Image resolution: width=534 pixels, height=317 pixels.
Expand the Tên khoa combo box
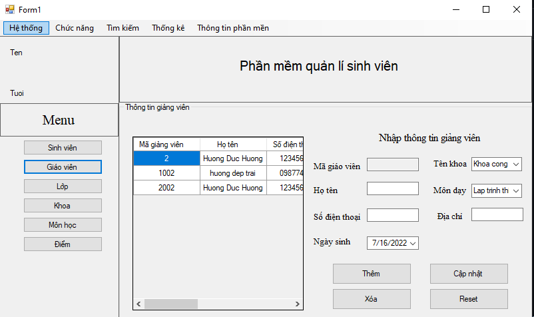pos(516,164)
